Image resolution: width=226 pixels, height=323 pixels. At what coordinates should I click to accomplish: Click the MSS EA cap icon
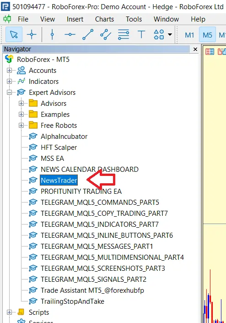(33, 158)
